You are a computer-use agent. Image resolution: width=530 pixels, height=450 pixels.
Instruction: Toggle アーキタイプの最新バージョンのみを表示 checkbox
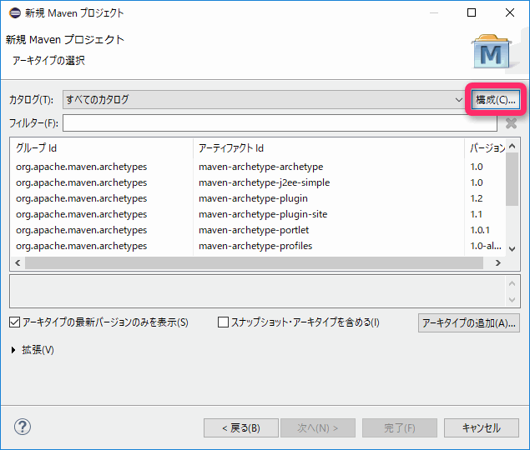(15, 322)
